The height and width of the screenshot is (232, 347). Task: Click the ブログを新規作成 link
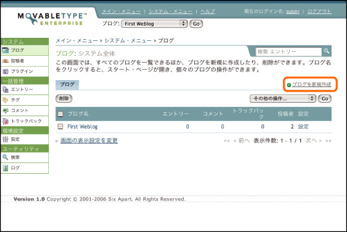tap(312, 85)
